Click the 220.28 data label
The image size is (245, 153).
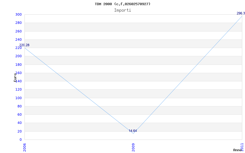coord(24,45)
